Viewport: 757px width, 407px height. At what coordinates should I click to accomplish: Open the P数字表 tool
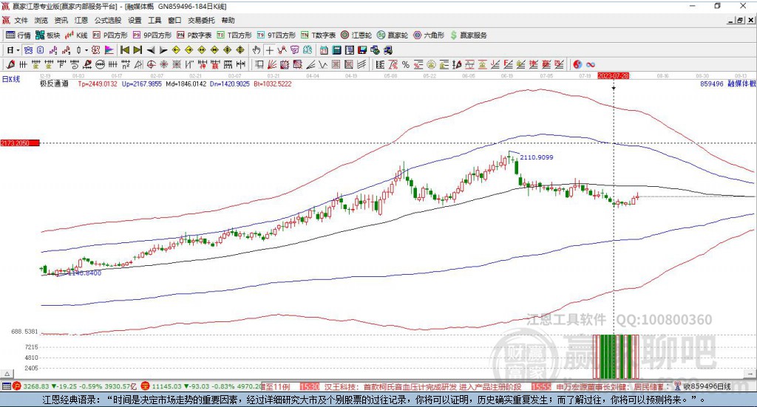(x=194, y=35)
